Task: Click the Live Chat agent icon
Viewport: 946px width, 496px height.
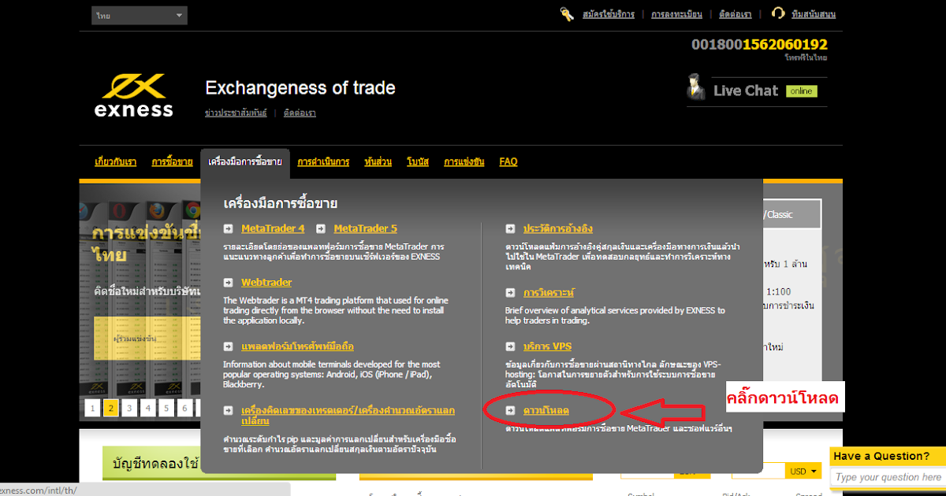Action: click(x=696, y=87)
